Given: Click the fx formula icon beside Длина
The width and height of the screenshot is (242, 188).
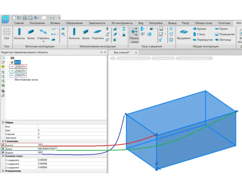Looking at the screenshot, I should tap(3, 149).
